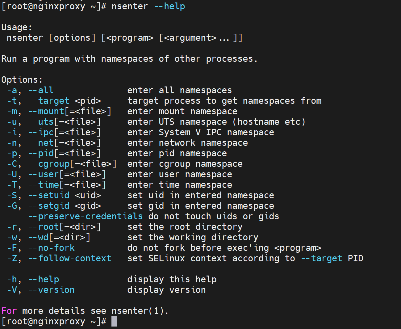Click the --uts[=<file>] option

(65, 122)
